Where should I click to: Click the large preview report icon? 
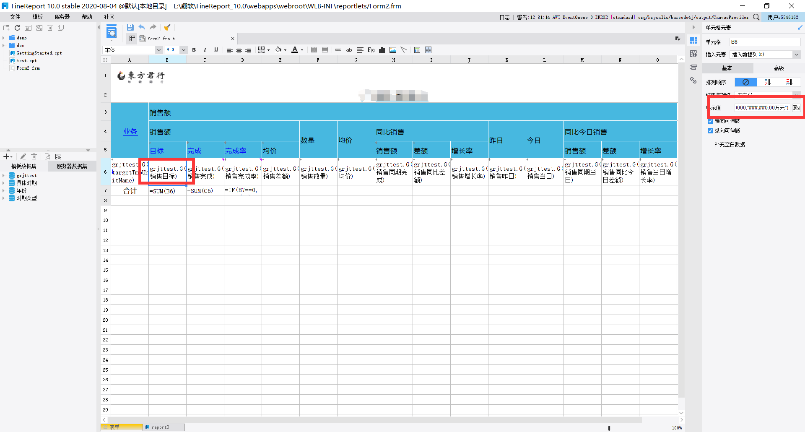click(112, 32)
